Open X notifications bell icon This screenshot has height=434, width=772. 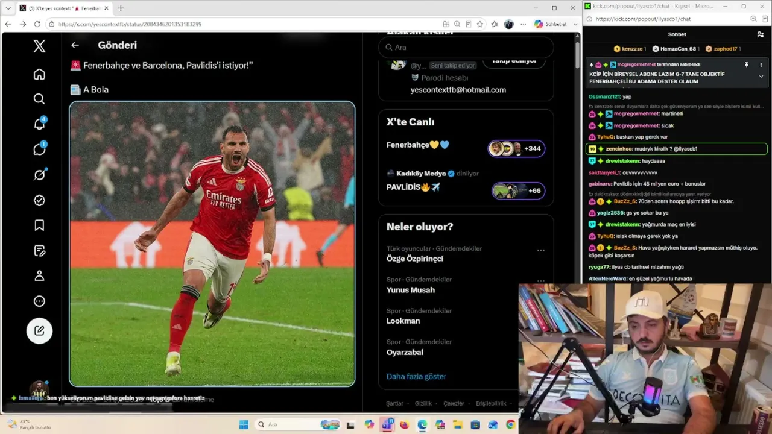[x=39, y=124]
